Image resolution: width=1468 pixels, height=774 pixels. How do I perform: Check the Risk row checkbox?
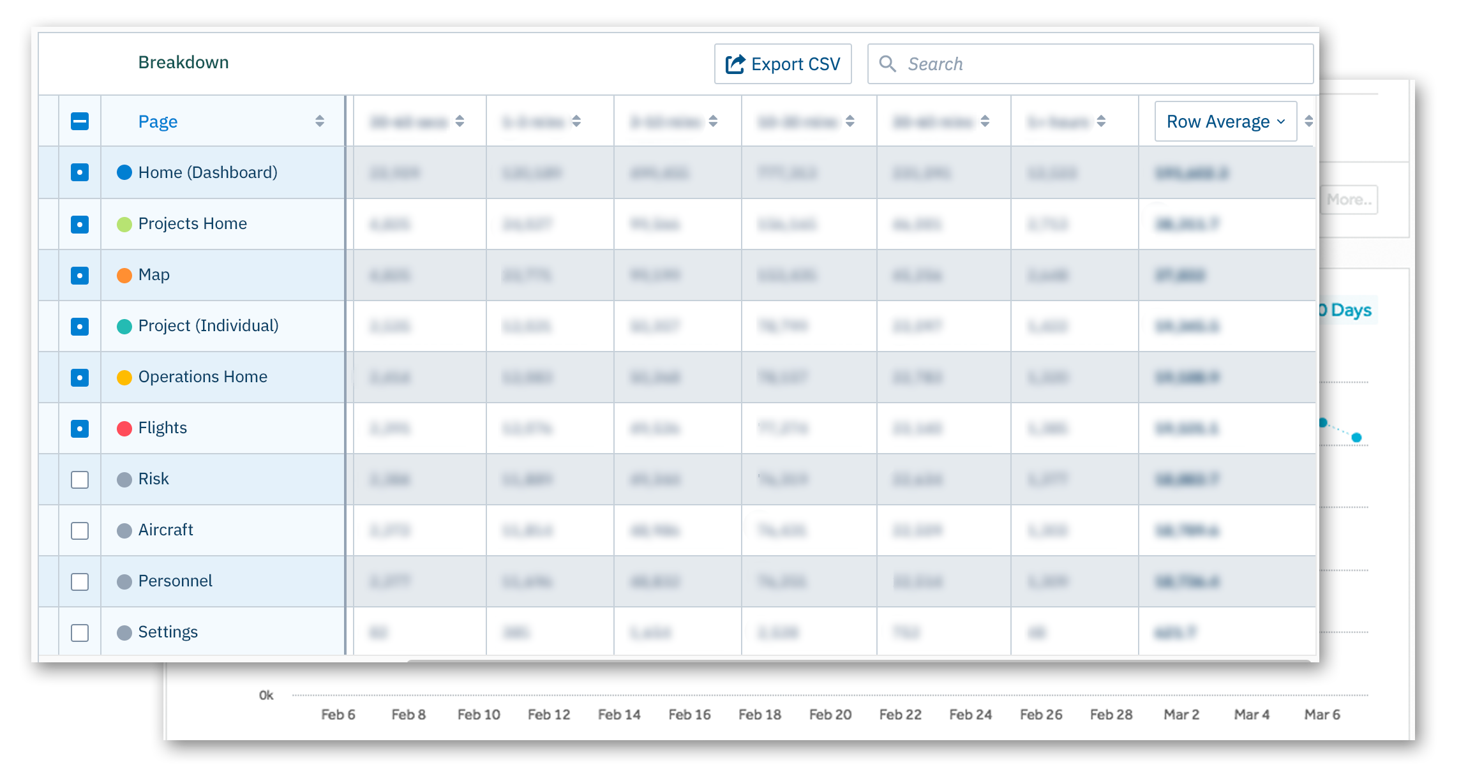coord(80,479)
